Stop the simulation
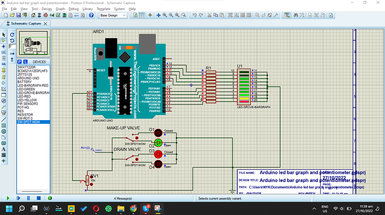Screen dimensions: 385x215 [39, 198]
